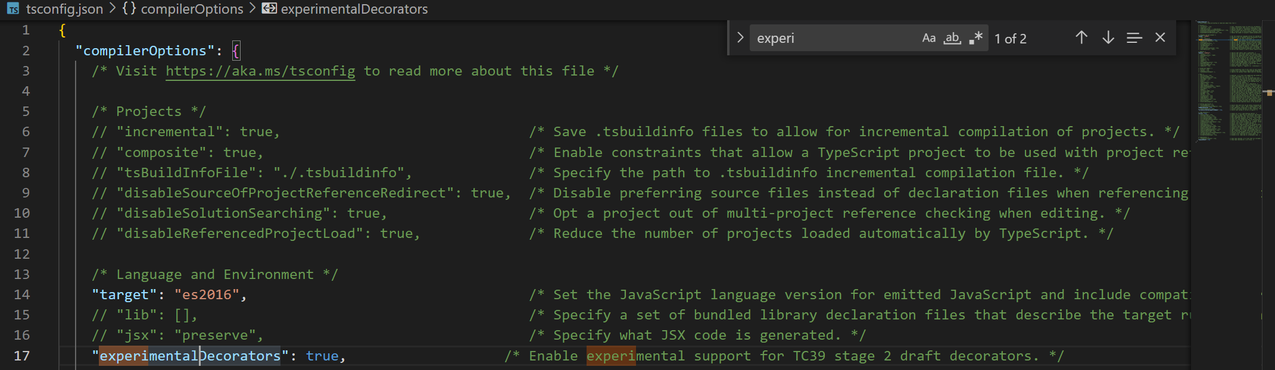Toggle Match Case in find widget
This screenshot has height=370, width=1275.
(928, 38)
